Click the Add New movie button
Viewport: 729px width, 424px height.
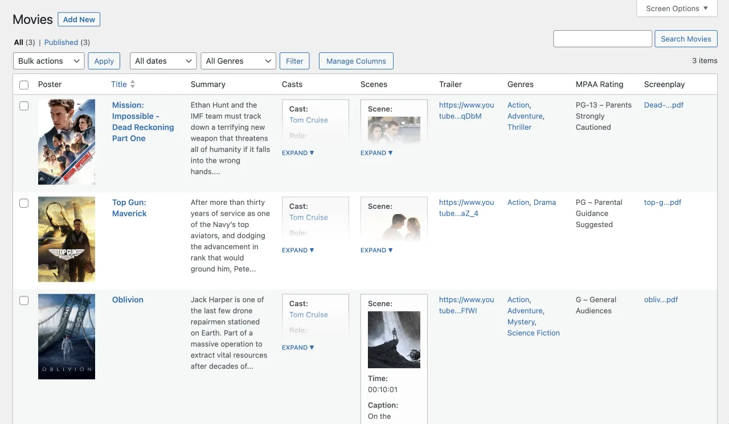click(x=79, y=19)
